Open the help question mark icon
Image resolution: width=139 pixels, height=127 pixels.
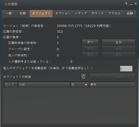[x=126, y=4]
